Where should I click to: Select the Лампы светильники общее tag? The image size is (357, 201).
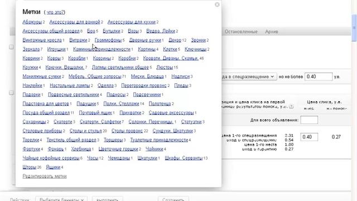click(120, 68)
